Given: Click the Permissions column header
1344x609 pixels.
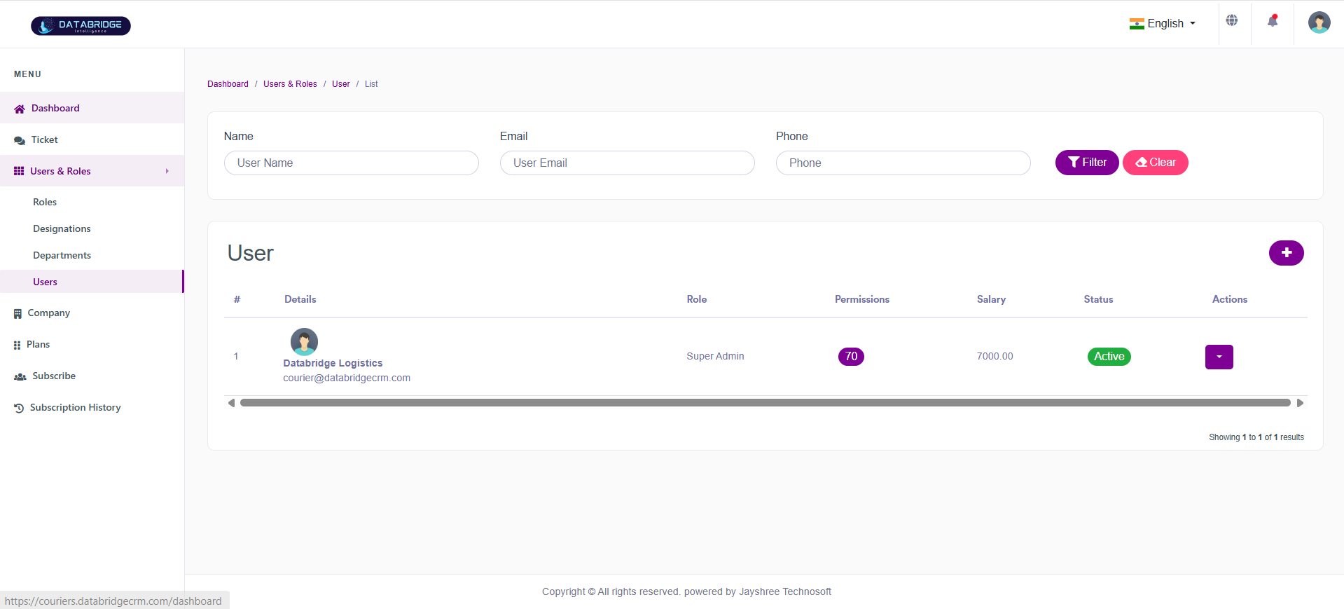Looking at the screenshot, I should tap(862, 299).
